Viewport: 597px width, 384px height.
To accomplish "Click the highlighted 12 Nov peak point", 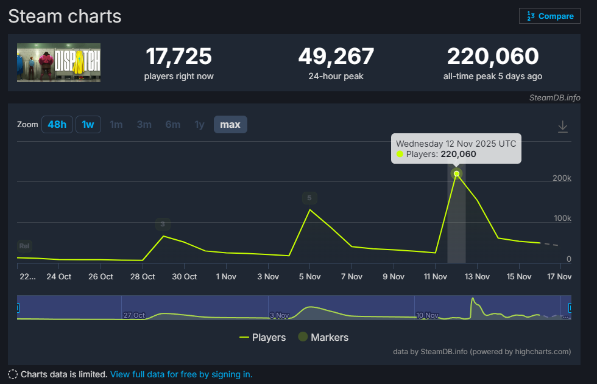I will pos(456,174).
